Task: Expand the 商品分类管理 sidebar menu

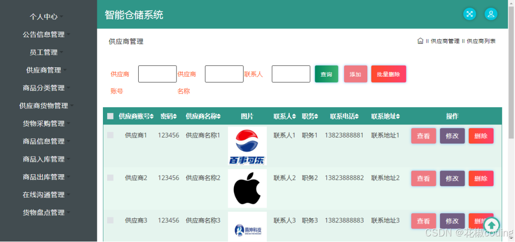Action: tap(46, 88)
